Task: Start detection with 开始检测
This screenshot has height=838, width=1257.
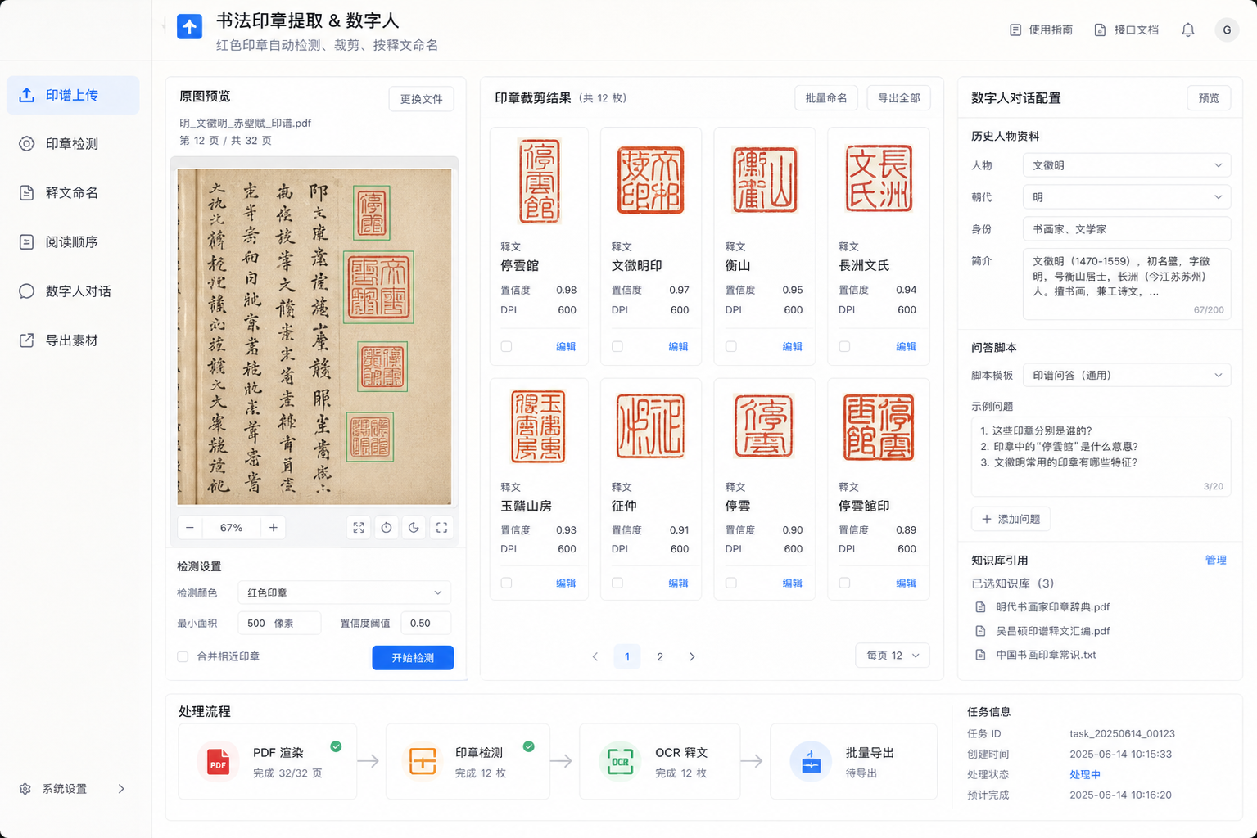Action: point(413,658)
